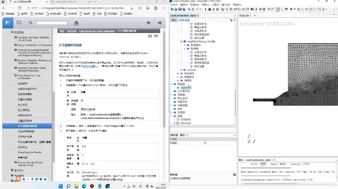Click the green flag Initialize Solution icon
This screenshot has height=189, width=338.
coord(252,9)
